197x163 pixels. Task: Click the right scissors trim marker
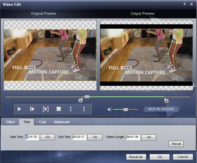point(166,101)
